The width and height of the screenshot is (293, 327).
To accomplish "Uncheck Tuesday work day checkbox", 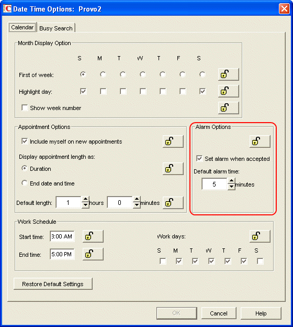I will [x=195, y=261].
